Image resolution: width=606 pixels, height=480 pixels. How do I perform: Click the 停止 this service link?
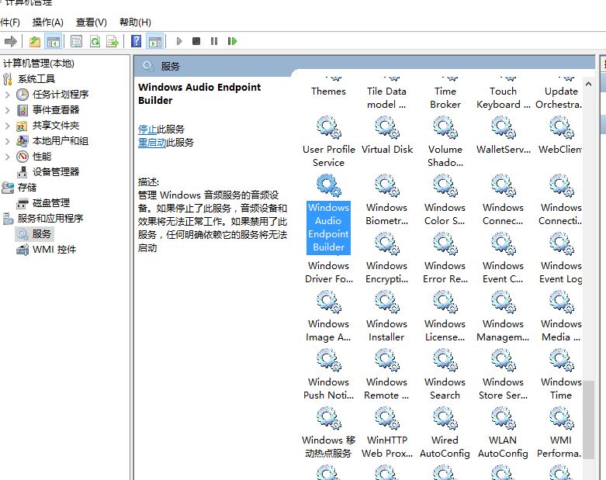147,129
